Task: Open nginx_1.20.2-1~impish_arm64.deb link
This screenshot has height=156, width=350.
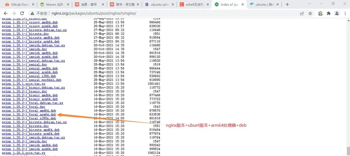Action: pos(30,149)
